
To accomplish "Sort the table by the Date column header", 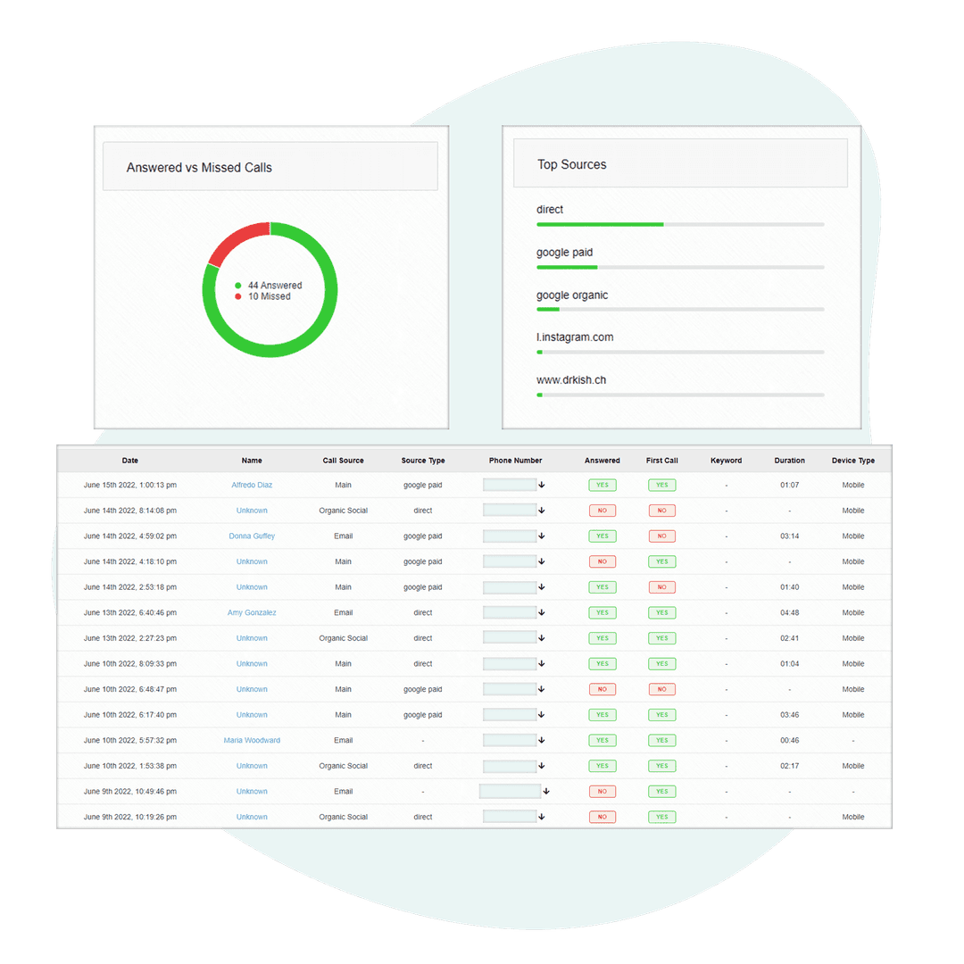I will click(130, 461).
